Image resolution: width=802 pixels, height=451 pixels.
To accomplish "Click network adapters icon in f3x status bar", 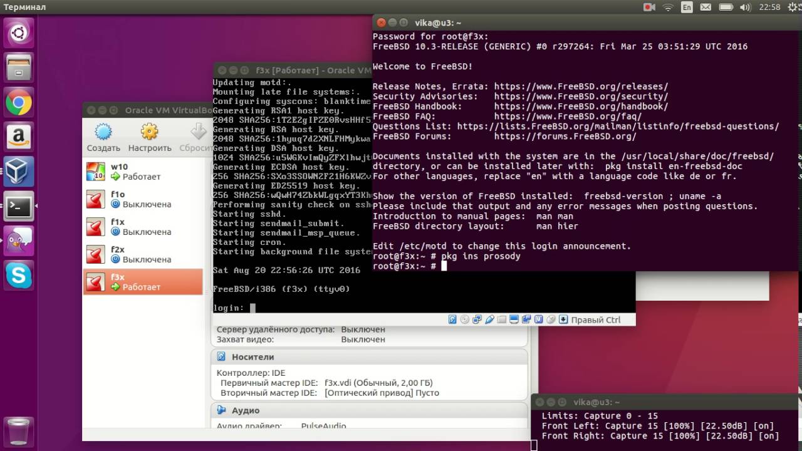I will point(477,319).
